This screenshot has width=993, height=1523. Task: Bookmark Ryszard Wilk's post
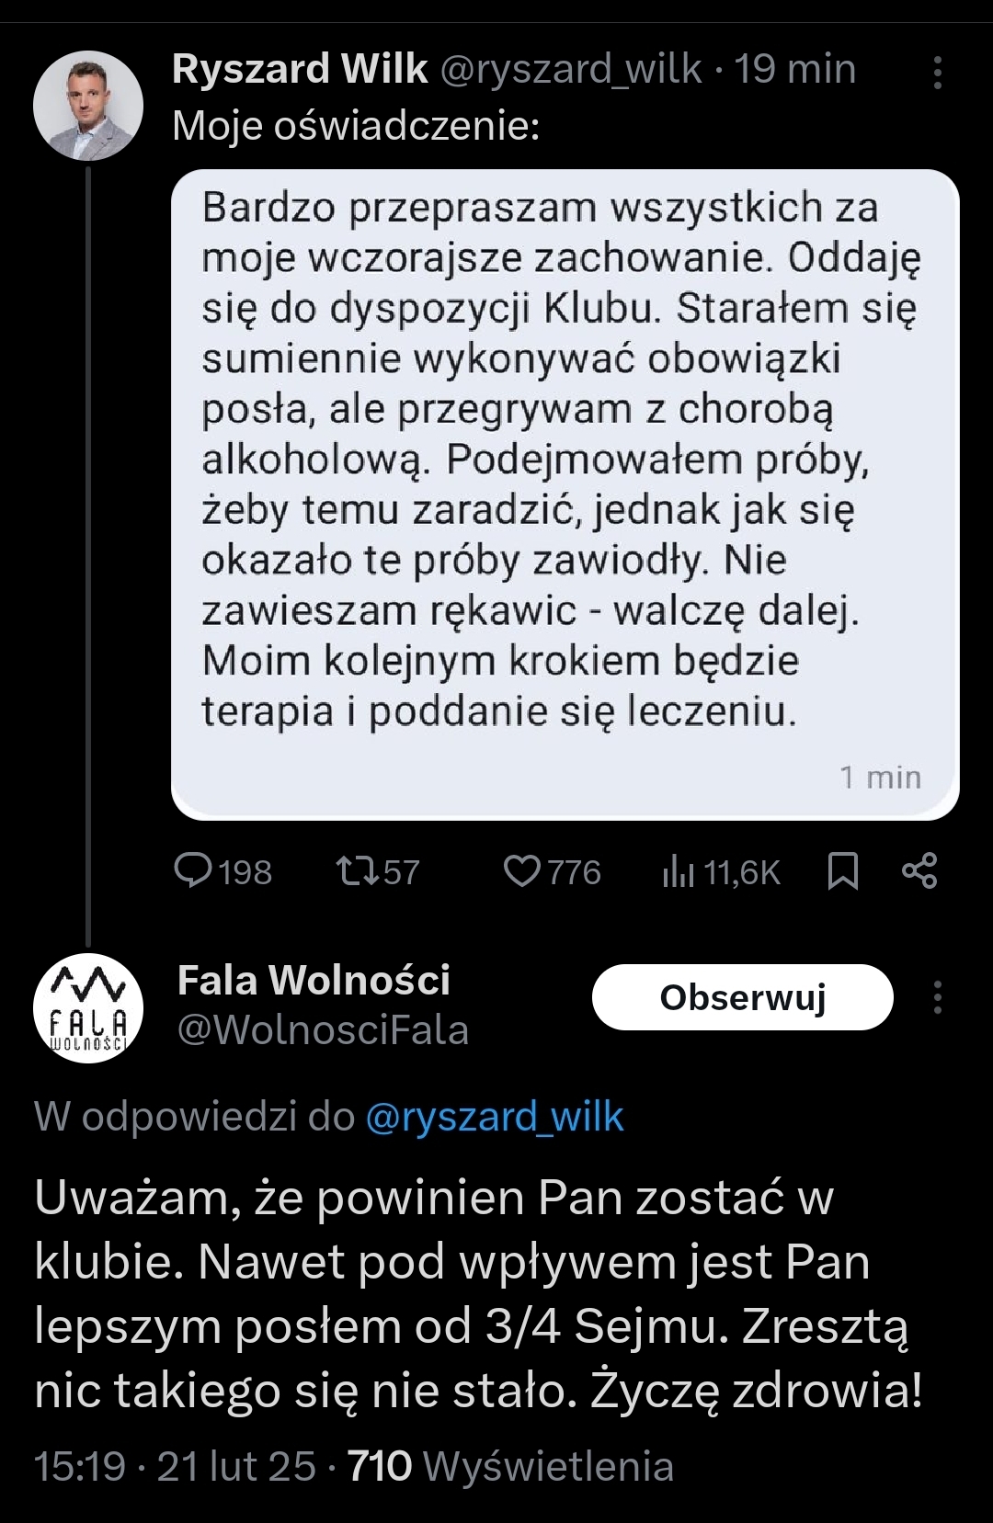click(x=842, y=870)
